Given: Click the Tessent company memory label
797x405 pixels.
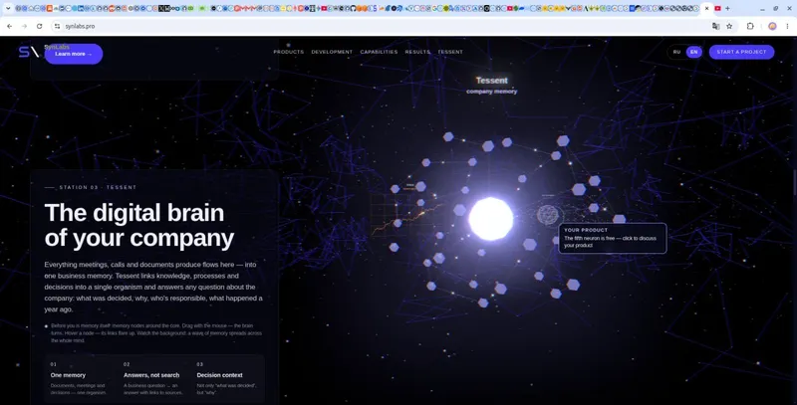Looking at the screenshot, I should (491, 85).
